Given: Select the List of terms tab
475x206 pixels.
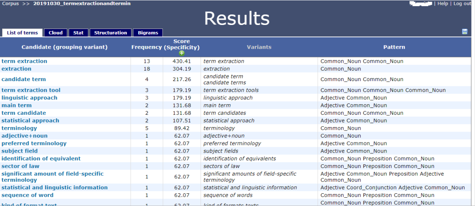Looking at the screenshot, I should 22,32.
